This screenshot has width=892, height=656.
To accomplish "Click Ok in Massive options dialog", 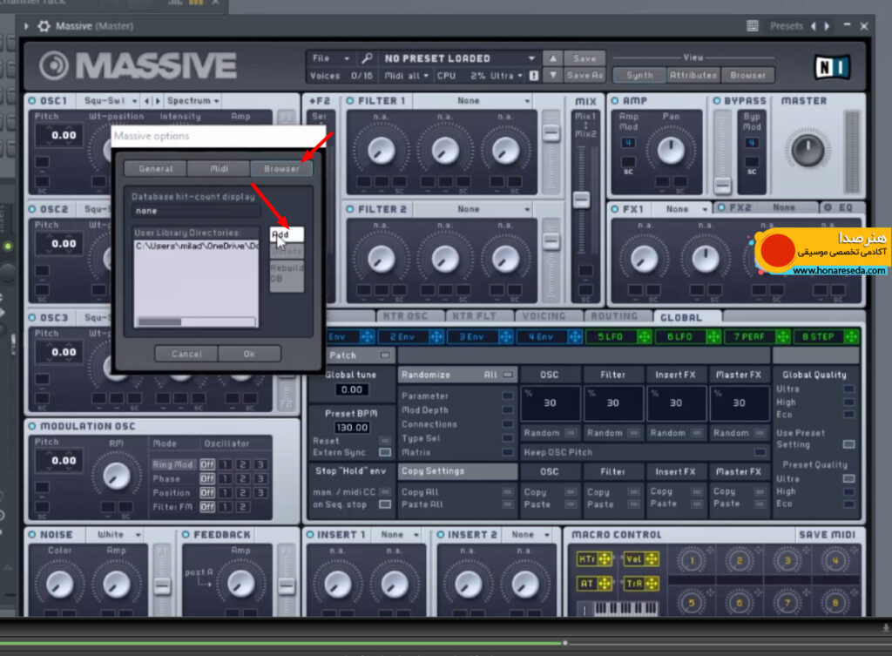I will 249,354.
